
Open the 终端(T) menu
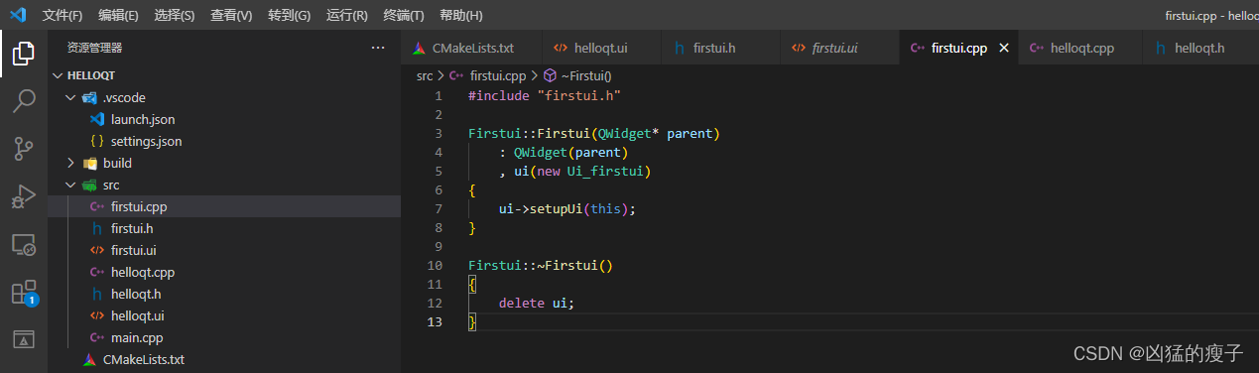pos(403,15)
